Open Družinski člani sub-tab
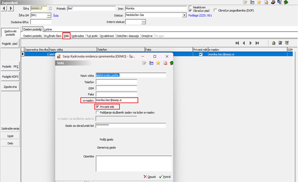 click(53, 36)
